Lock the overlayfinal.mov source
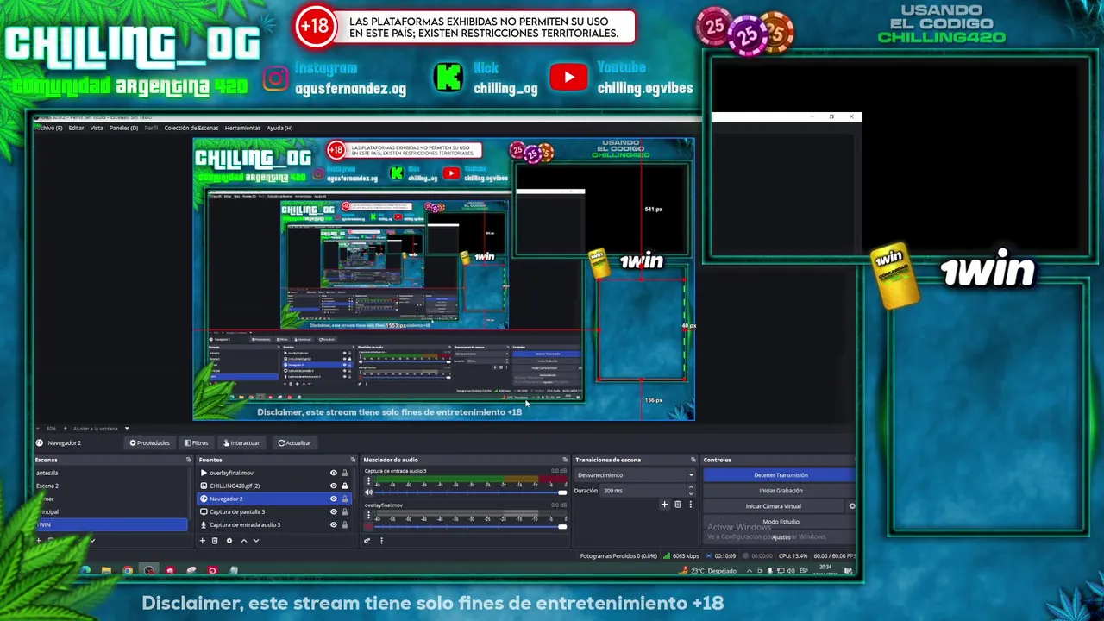 coord(345,473)
